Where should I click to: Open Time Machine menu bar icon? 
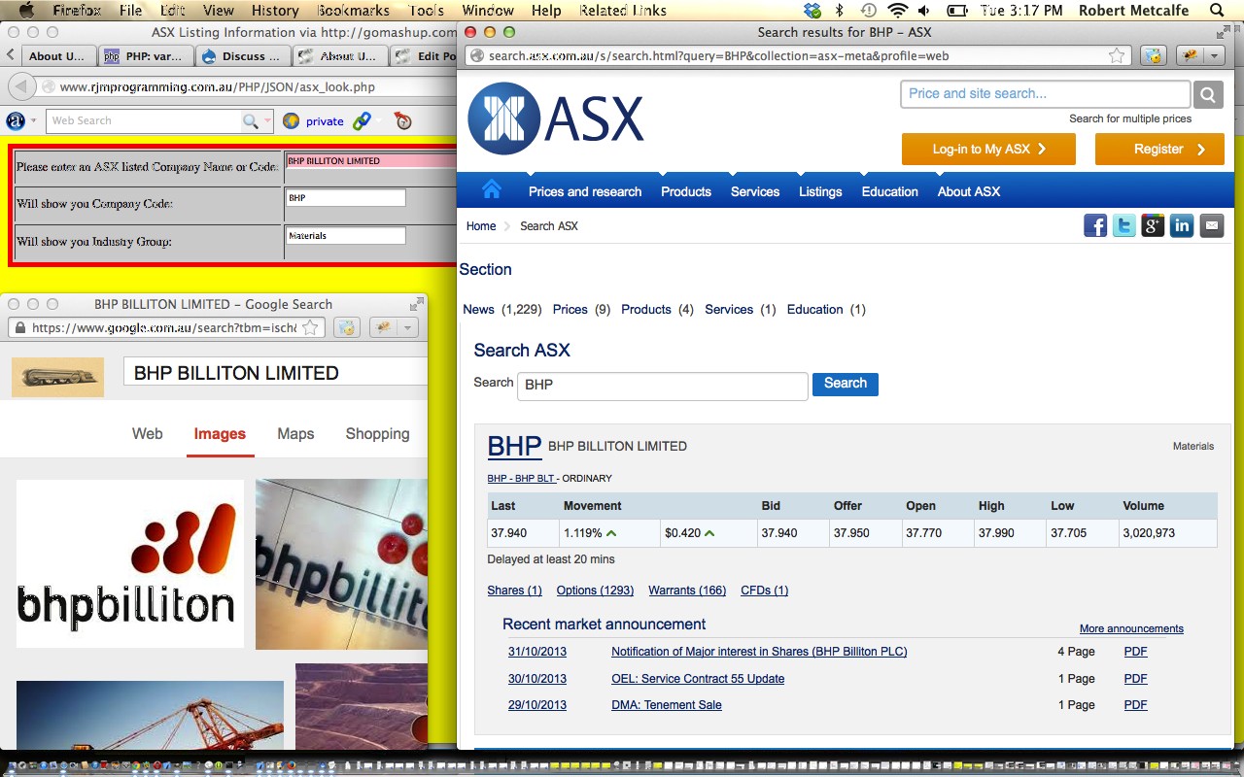[x=868, y=11]
